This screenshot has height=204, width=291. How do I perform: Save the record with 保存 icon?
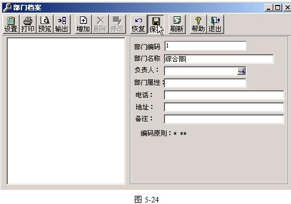point(156,24)
